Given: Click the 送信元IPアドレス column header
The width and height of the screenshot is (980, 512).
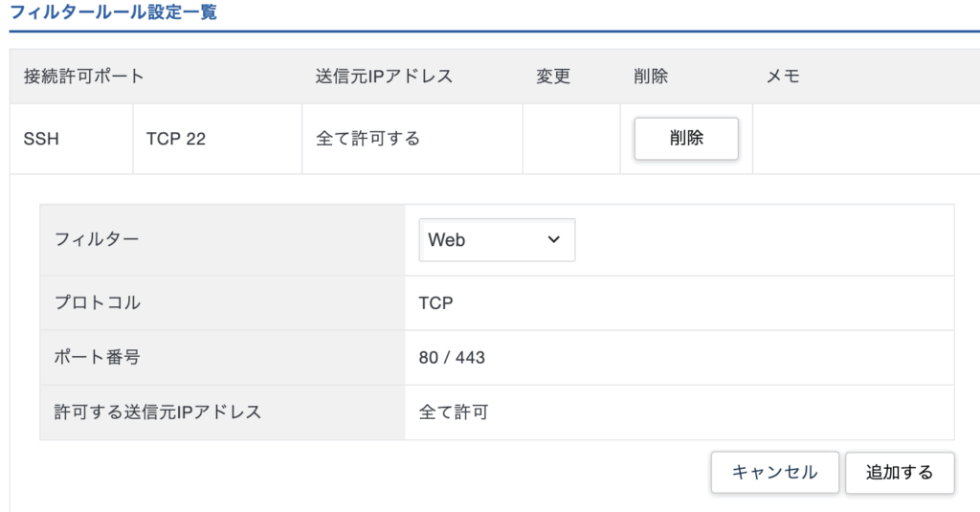Looking at the screenshot, I should [384, 77].
